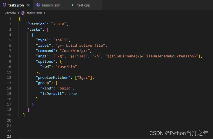Click the "options" key
Image resolution: width=213 pixels, height=139 pixels.
[46, 61]
